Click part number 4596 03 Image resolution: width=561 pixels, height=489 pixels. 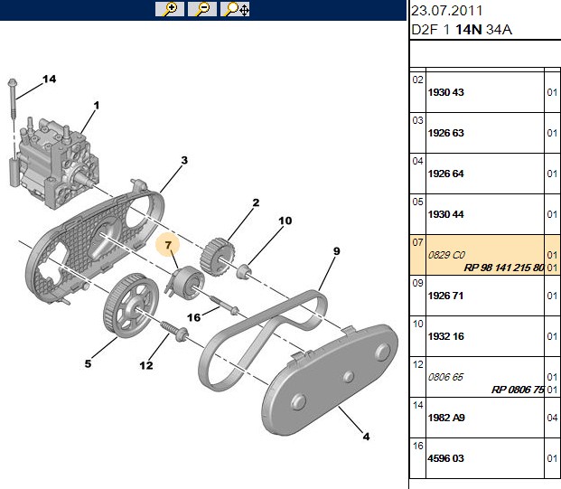(445, 458)
